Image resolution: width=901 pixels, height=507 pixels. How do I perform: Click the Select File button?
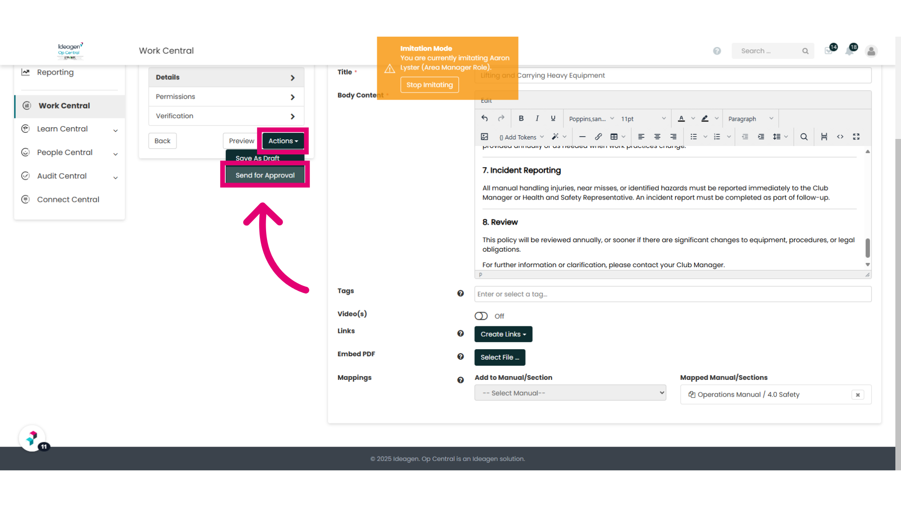[x=500, y=357]
